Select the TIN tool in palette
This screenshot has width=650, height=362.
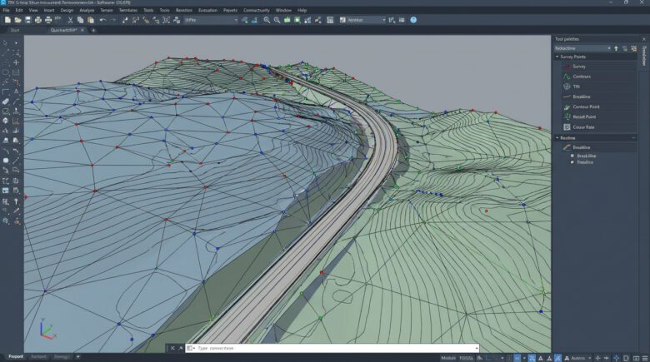[x=598, y=87]
